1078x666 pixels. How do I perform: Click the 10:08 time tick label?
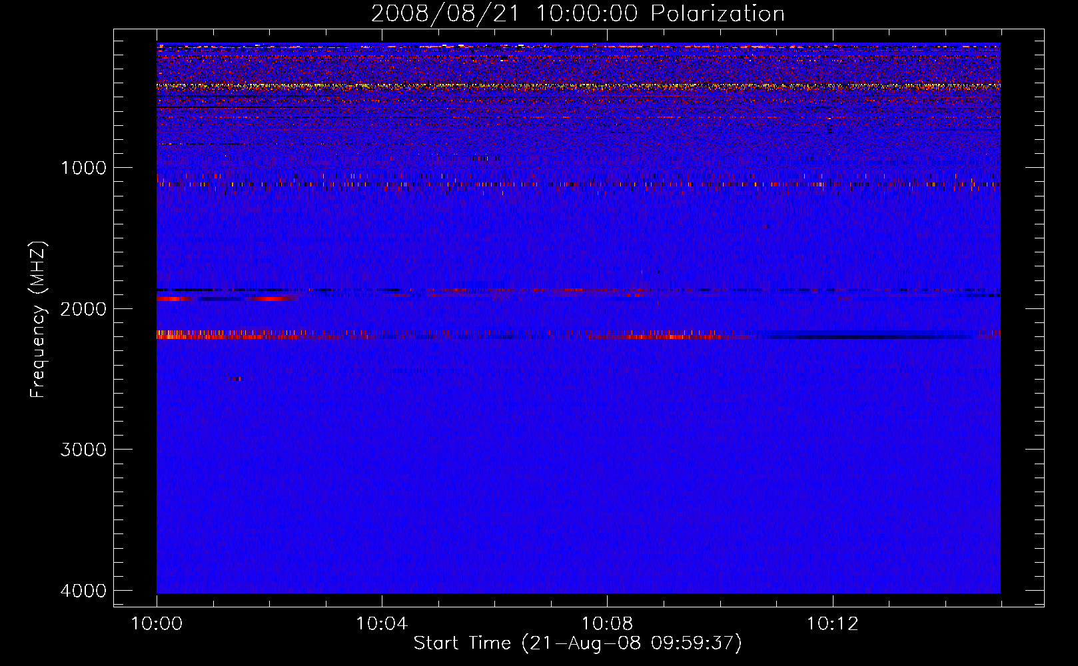click(x=607, y=624)
